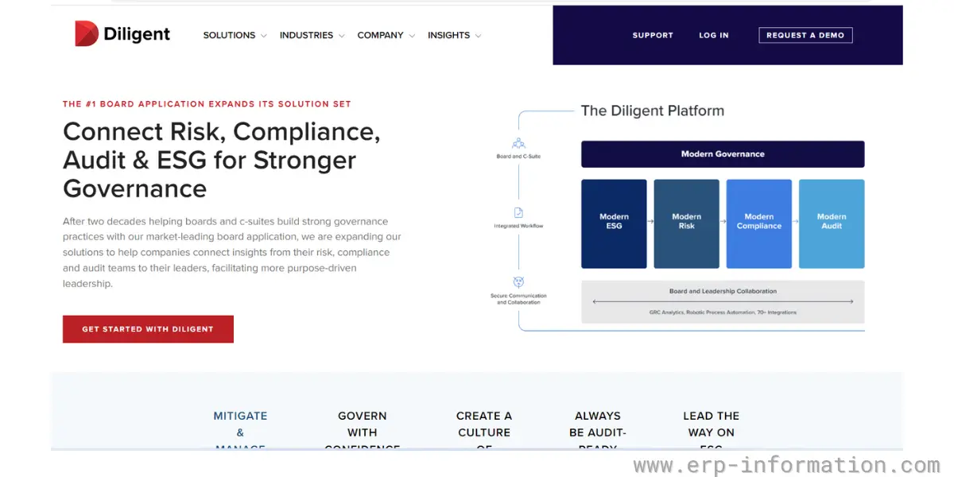This screenshot has height=477, width=954.
Task: Open the SOLUTIONS menu
Action: click(x=229, y=35)
